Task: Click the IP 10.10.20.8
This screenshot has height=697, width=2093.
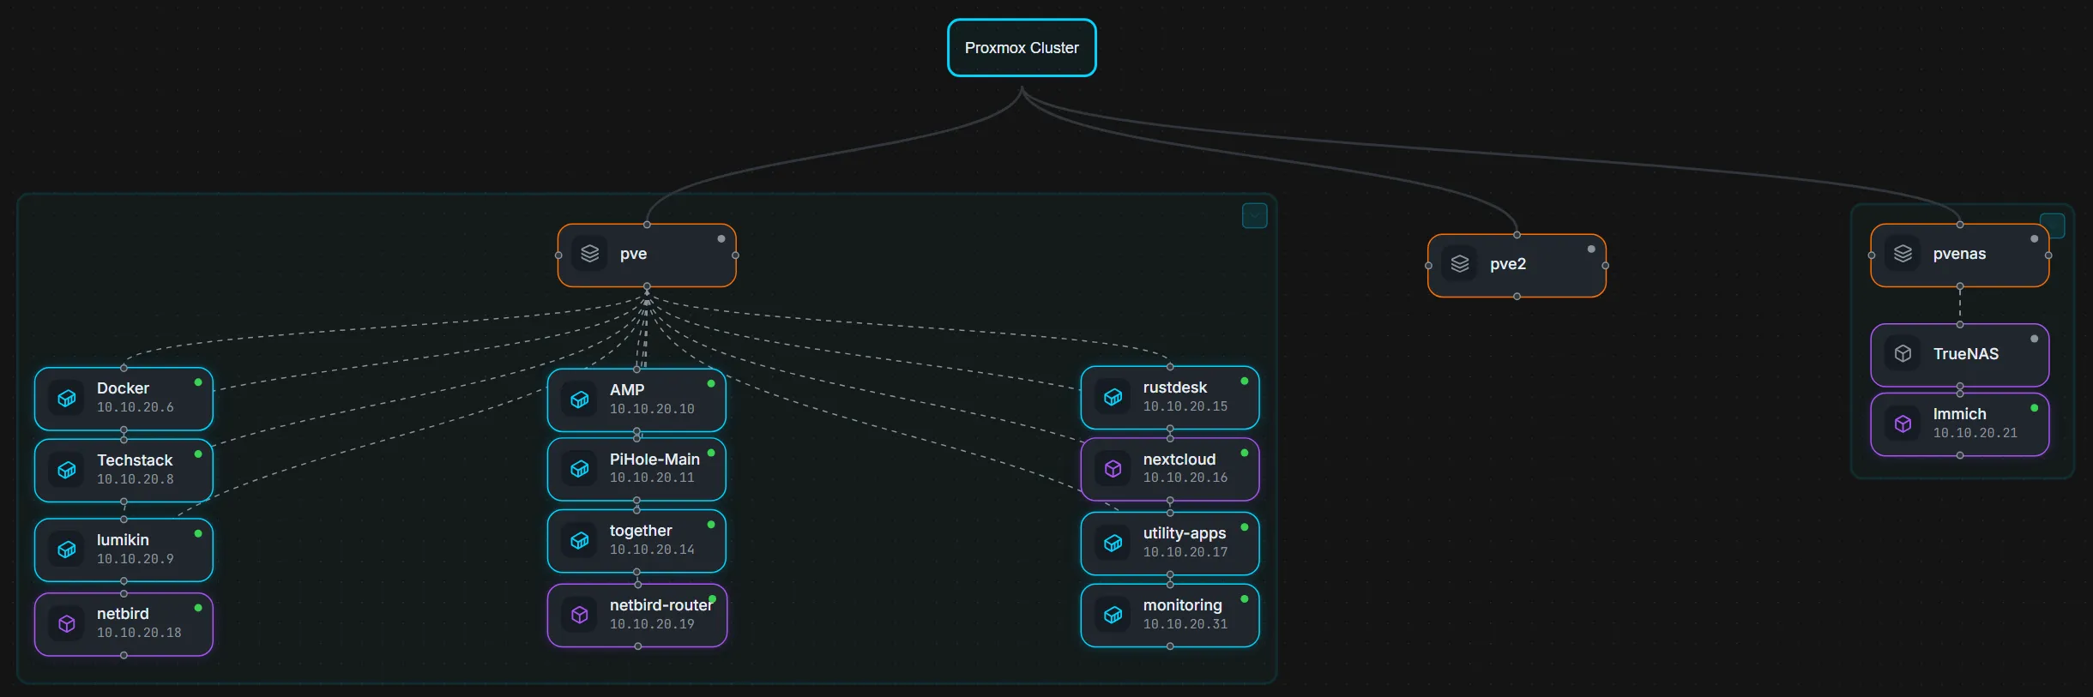Action: (135, 479)
